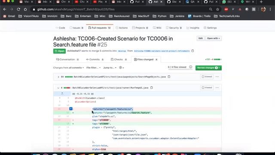Click Edit pull request title button
The height and width of the screenshot is (155, 275).
tap(201, 38)
